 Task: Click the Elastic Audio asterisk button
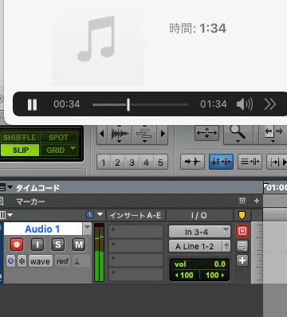[22, 261]
